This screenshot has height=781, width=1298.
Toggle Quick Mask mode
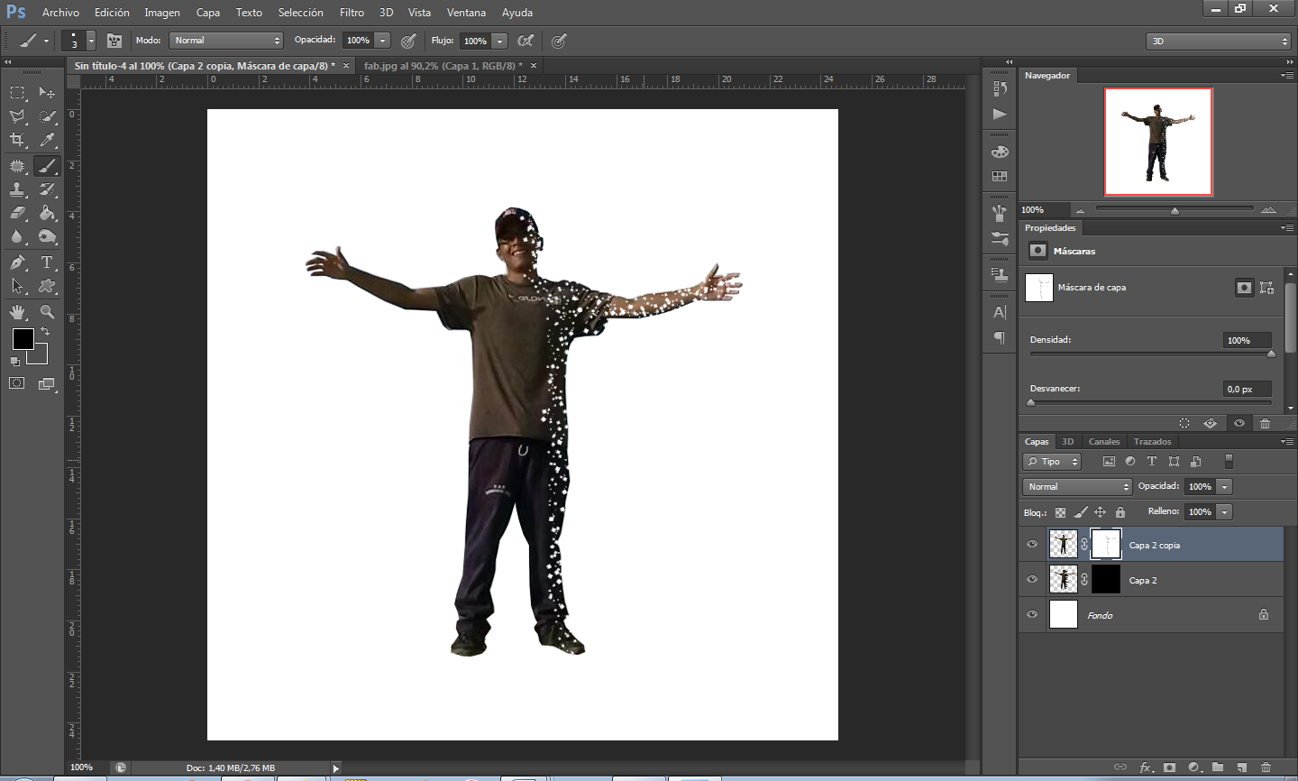pyautogui.click(x=17, y=383)
